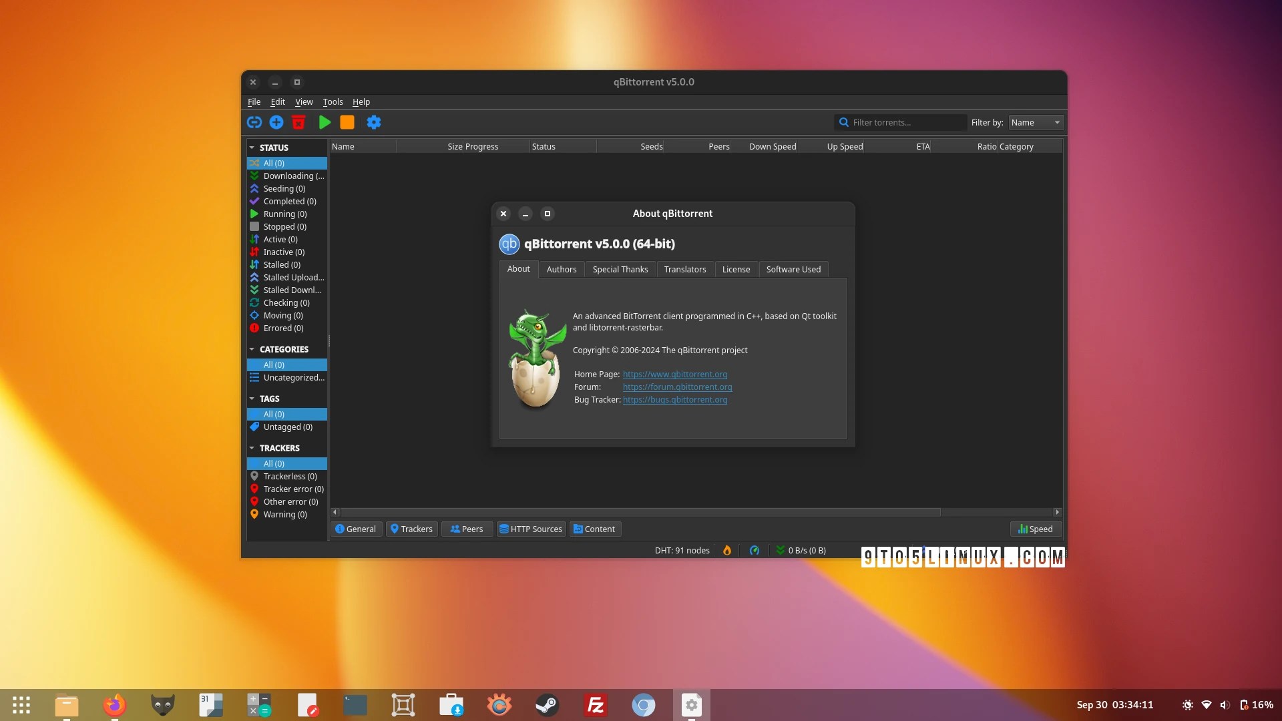The image size is (1282, 721).
Task: Open Preferences via blue gear icon
Action: (374, 122)
